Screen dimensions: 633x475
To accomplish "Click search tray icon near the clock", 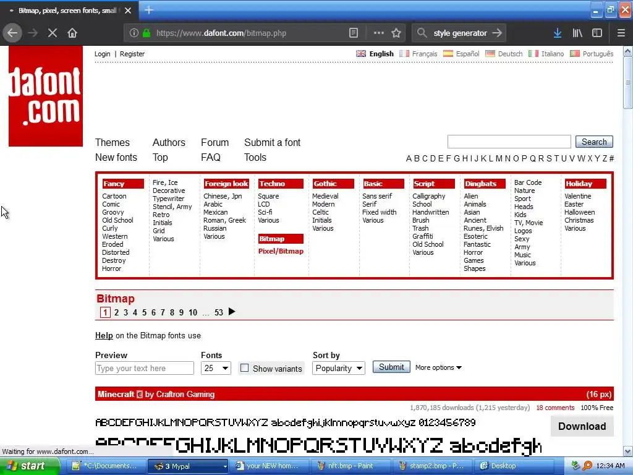I will (x=587, y=466).
